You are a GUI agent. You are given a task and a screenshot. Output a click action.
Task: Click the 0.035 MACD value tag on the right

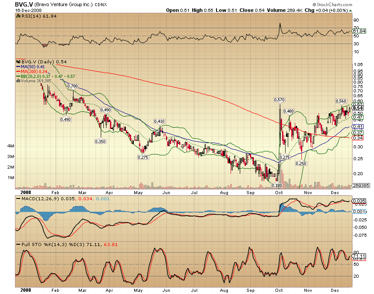(359, 201)
